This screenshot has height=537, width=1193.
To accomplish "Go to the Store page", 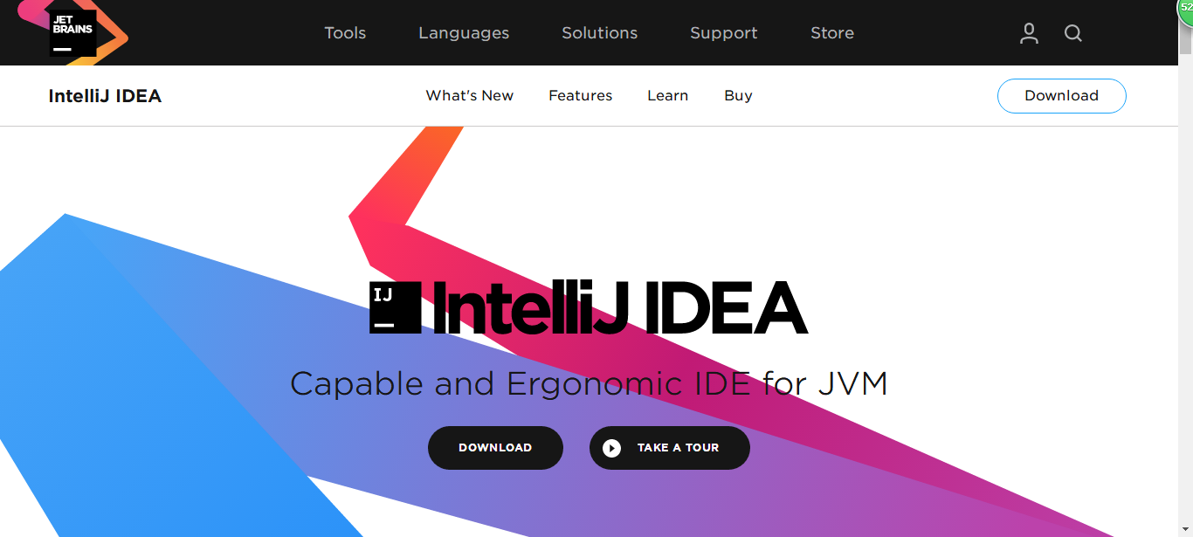I will 832,33.
